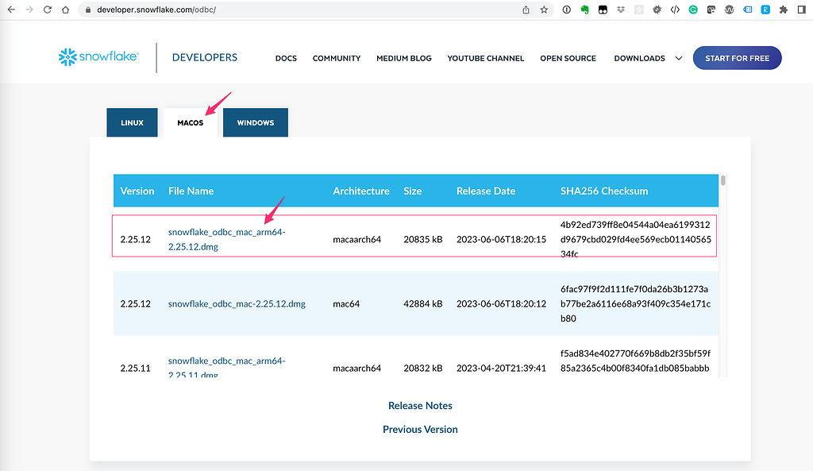
Task: Open the Evernote Web Clipper extension
Action: click(x=585, y=10)
